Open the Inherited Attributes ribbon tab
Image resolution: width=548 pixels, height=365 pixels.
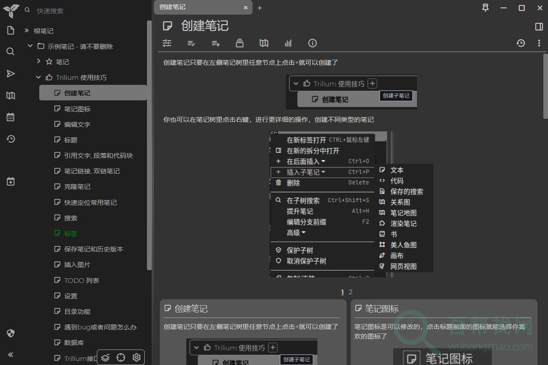[x=216, y=43]
